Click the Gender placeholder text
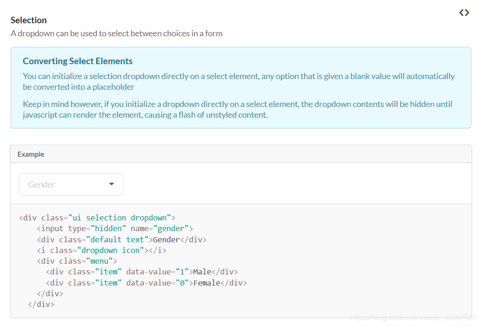Screen dimensions: 481x326 (x=41, y=185)
